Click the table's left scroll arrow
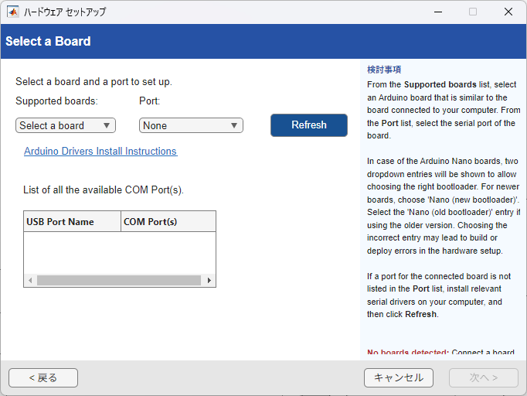 [x=30, y=280]
